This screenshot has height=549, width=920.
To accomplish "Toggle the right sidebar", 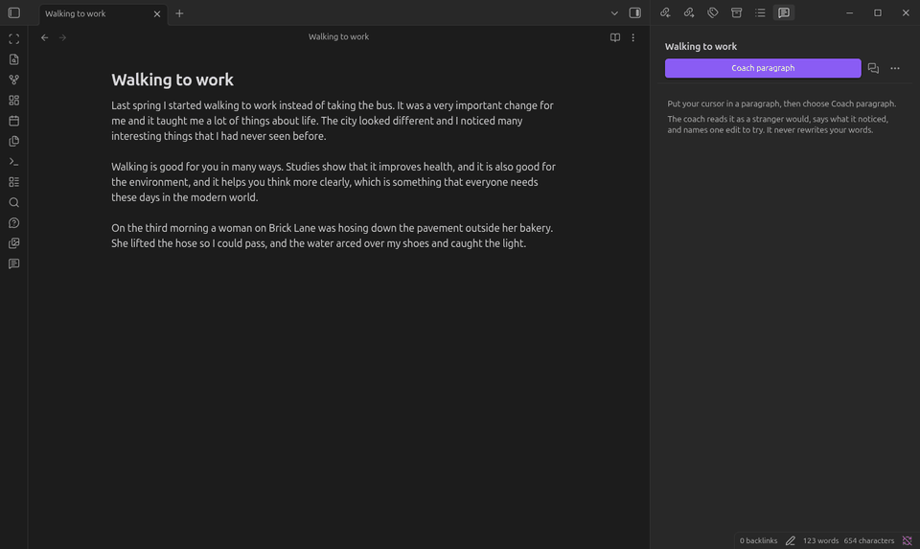I will 634,12.
